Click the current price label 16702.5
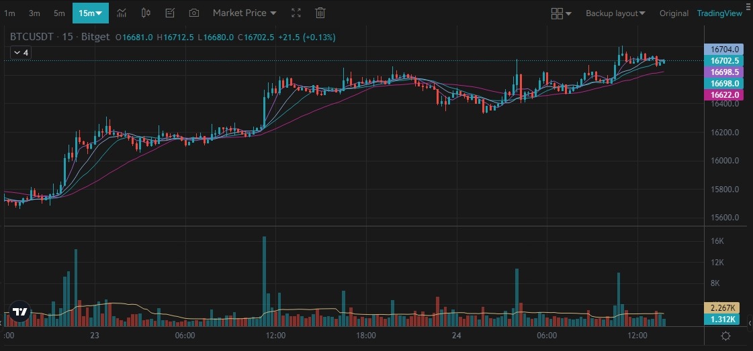Screen dimensions: 753x351 723,61
